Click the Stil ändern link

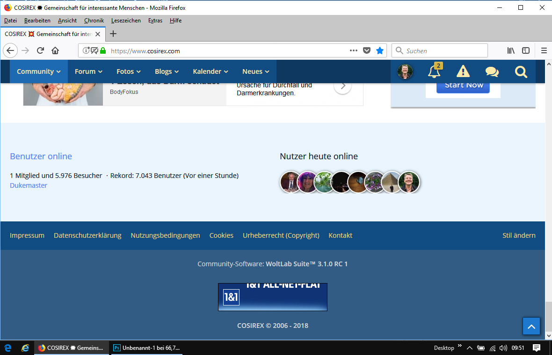(519, 235)
